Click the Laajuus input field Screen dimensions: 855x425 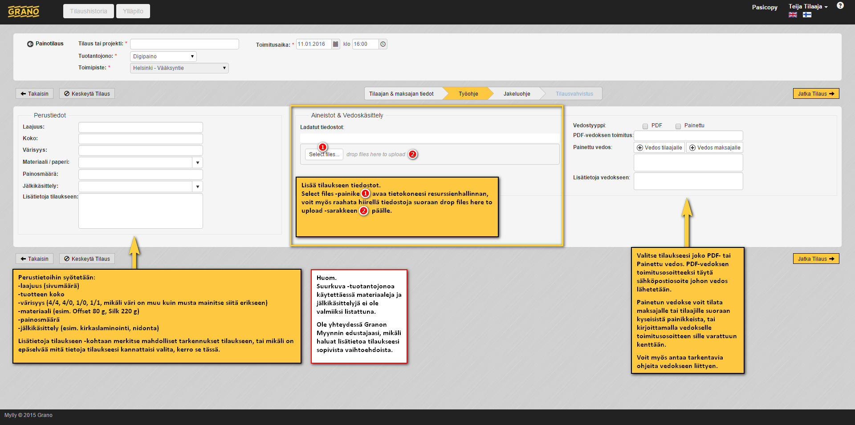click(140, 127)
